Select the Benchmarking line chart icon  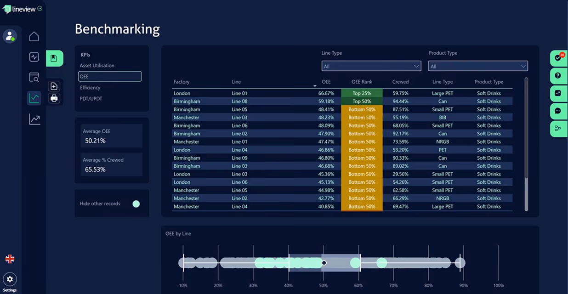34,97
